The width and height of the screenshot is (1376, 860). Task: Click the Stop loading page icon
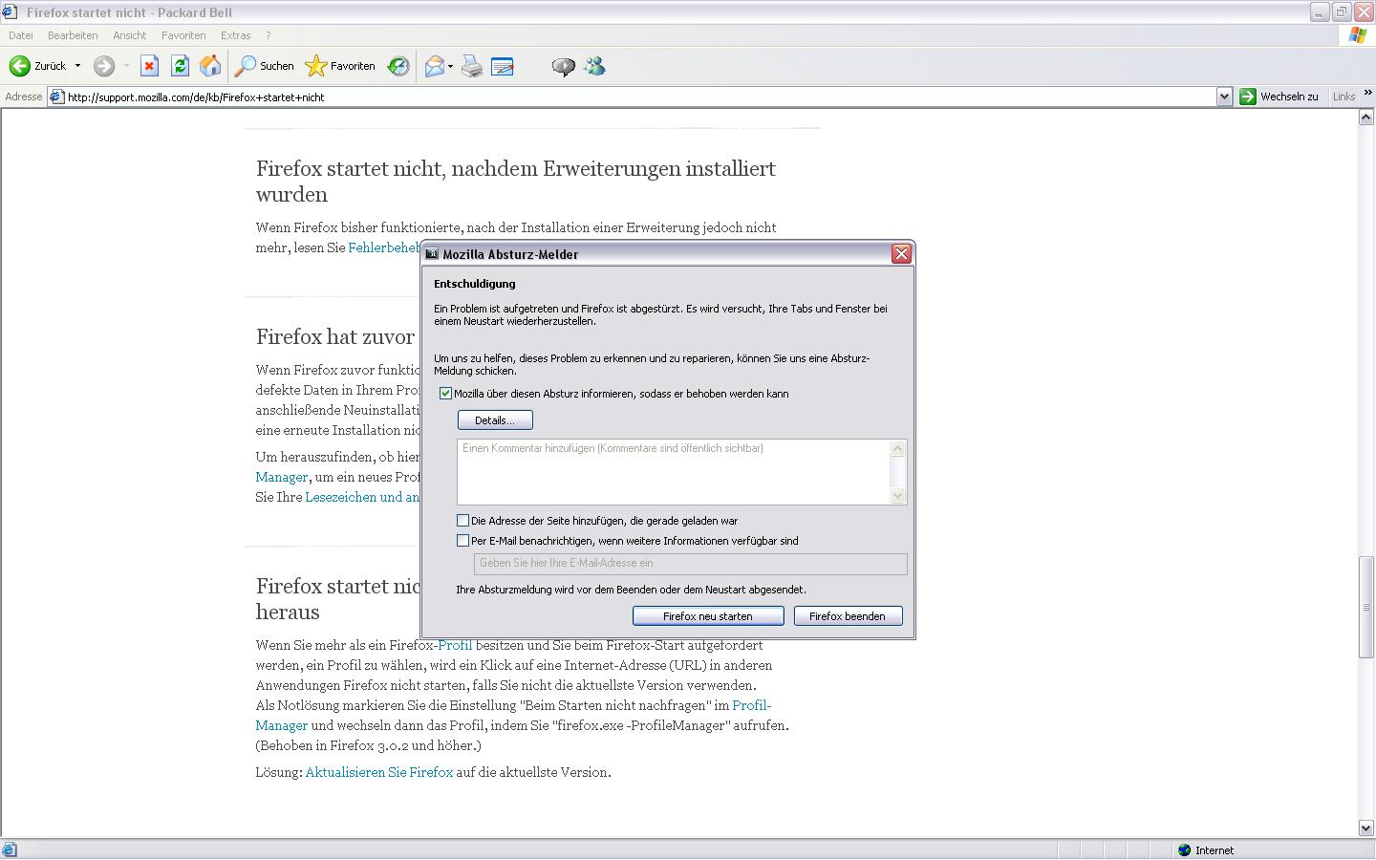149,66
